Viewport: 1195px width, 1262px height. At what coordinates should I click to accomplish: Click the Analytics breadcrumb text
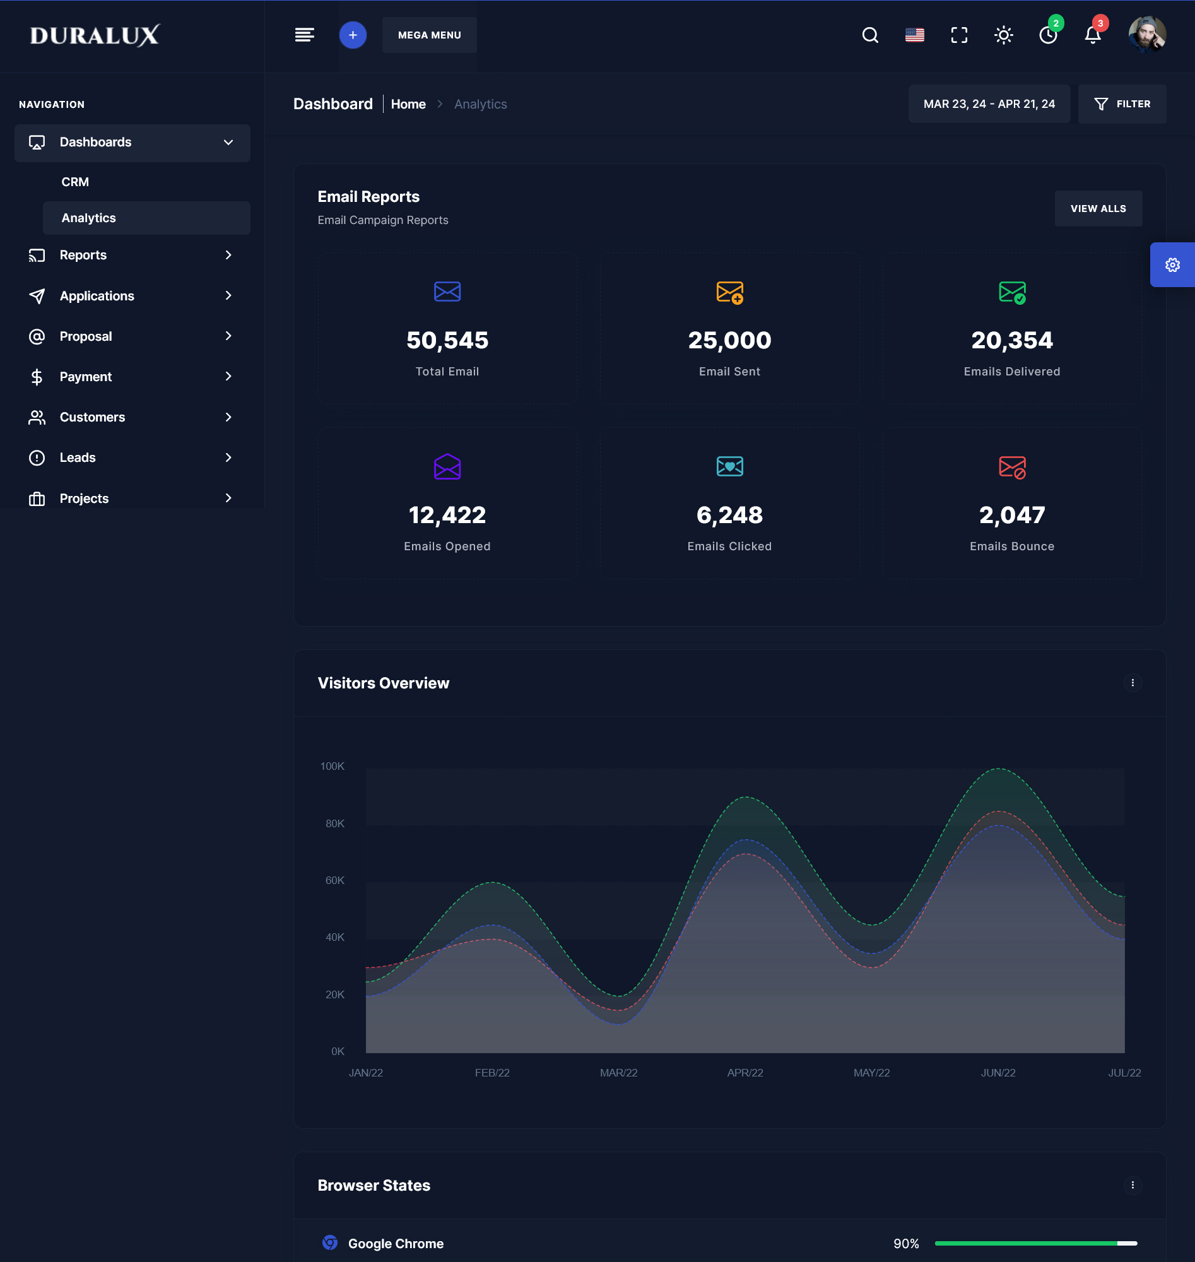pos(481,105)
